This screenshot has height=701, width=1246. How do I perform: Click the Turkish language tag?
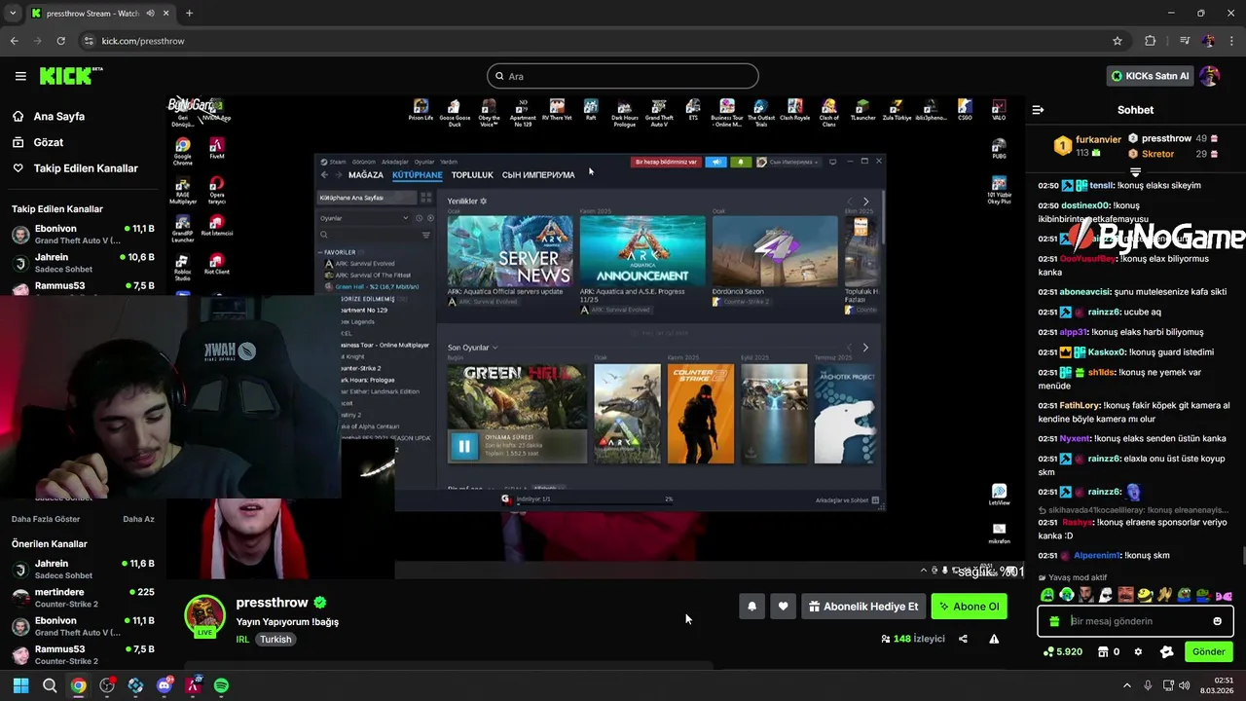coord(275,640)
